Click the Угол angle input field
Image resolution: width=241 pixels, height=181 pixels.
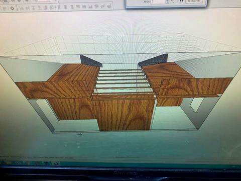(158, 2)
